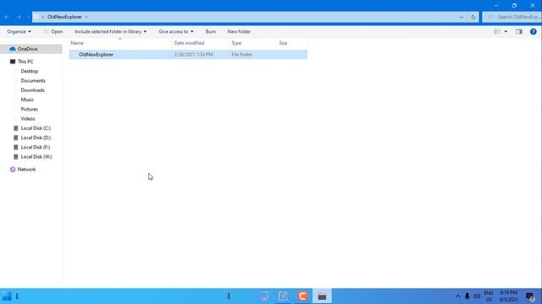Open Include selected folder in library menu
The height and width of the screenshot is (304, 542).
click(x=110, y=31)
